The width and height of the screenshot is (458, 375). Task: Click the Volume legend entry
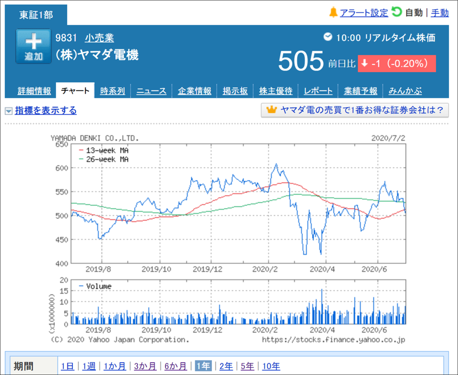click(x=95, y=286)
